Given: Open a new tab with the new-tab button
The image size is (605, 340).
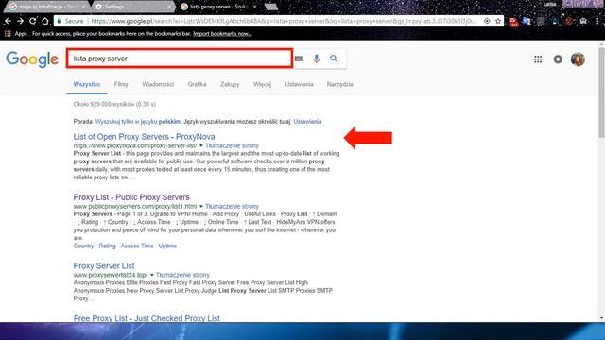Looking at the screenshot, I should 271,7.
